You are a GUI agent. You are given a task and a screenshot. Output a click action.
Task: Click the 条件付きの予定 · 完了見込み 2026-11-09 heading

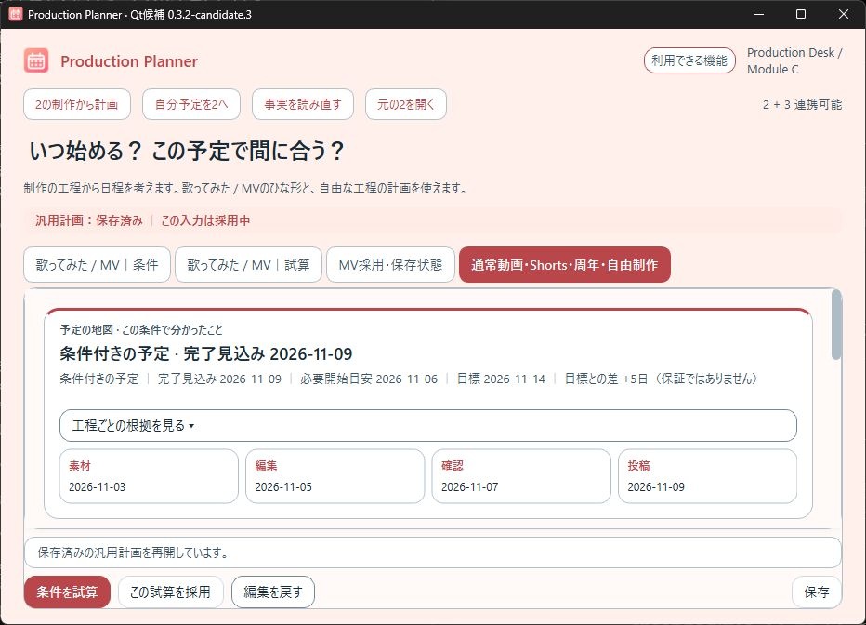tap(206, 353)
